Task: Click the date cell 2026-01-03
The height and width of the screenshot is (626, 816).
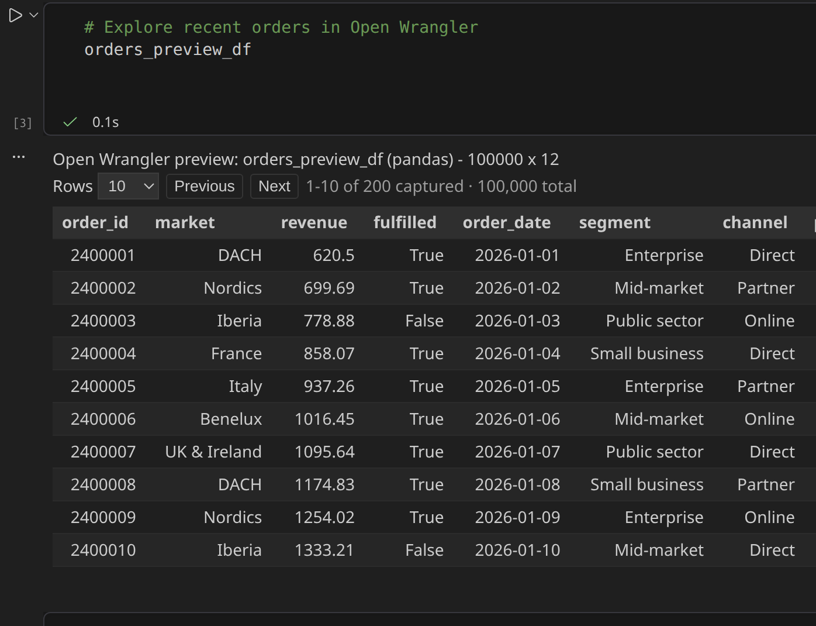Action: (517, 321)
